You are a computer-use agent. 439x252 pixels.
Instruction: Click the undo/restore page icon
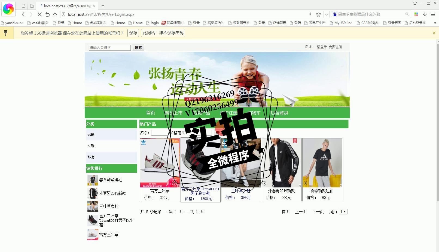[x=47, y=14]
